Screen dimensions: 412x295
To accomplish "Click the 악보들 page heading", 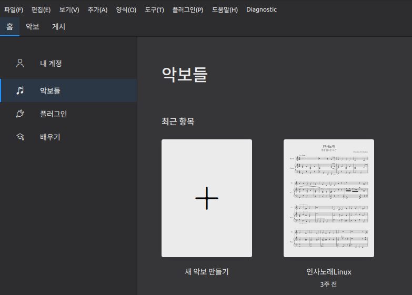I will point(185,74).
